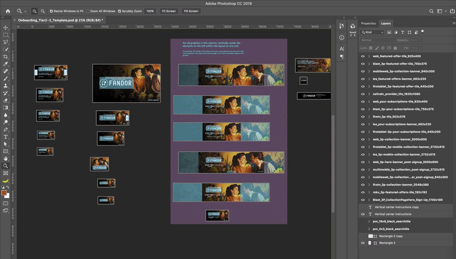Image resolution: width=456 pixels, height=259 pixels.
Task: Expand the roku_3p-featured-offers-tile_192x192 group
Action: tap(369, 192)
